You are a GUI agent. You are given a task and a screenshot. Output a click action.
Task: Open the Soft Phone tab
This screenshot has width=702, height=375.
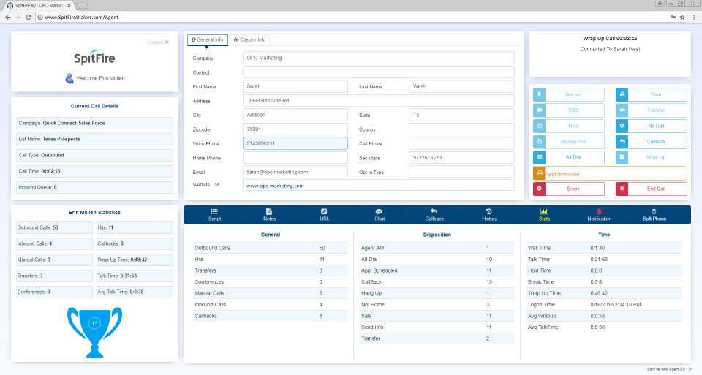pos(654,215)
